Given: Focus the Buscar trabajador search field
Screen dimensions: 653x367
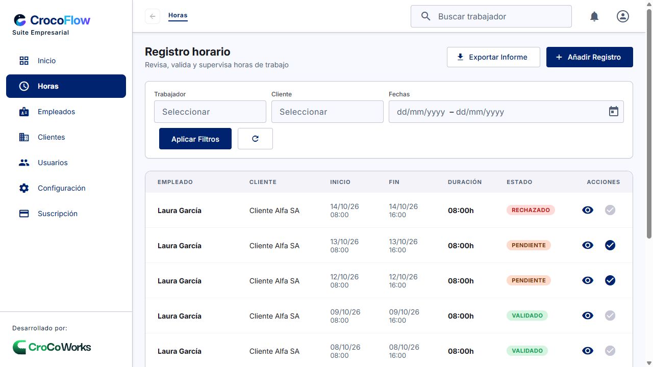Looking at the screenshot, I should pos(491,16).
